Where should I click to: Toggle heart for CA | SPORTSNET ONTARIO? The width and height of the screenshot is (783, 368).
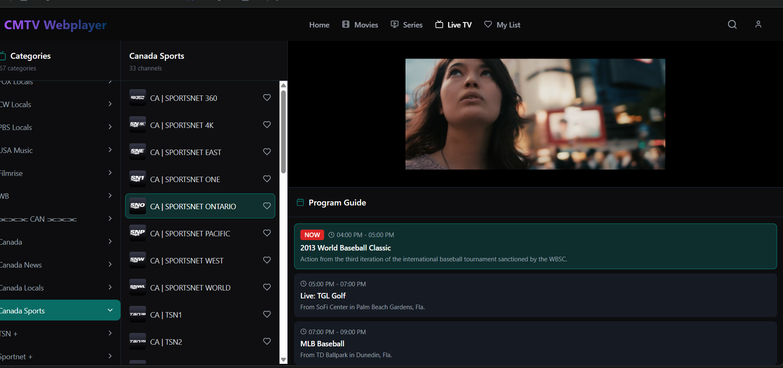pos(267,206)
